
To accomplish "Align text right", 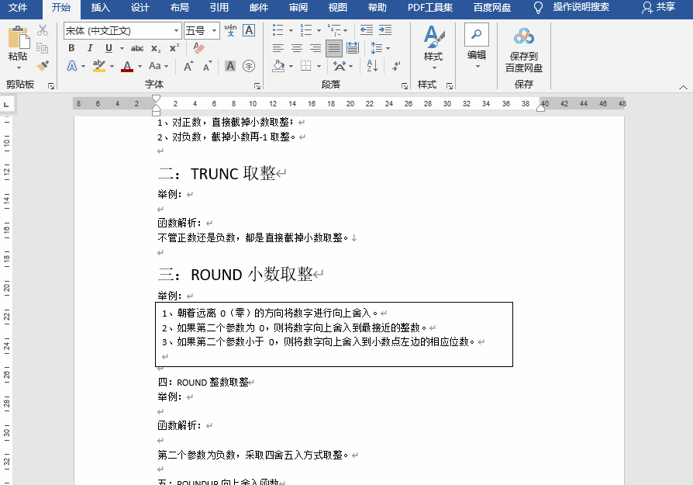I will pos(315,48).
